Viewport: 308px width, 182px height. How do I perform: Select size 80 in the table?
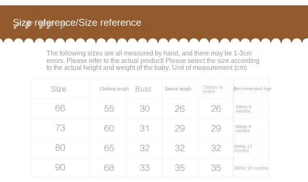click(60, 147)
